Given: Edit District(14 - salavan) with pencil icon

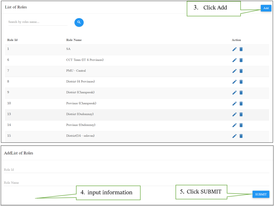Looking at the screenshot, I should 234,136.
